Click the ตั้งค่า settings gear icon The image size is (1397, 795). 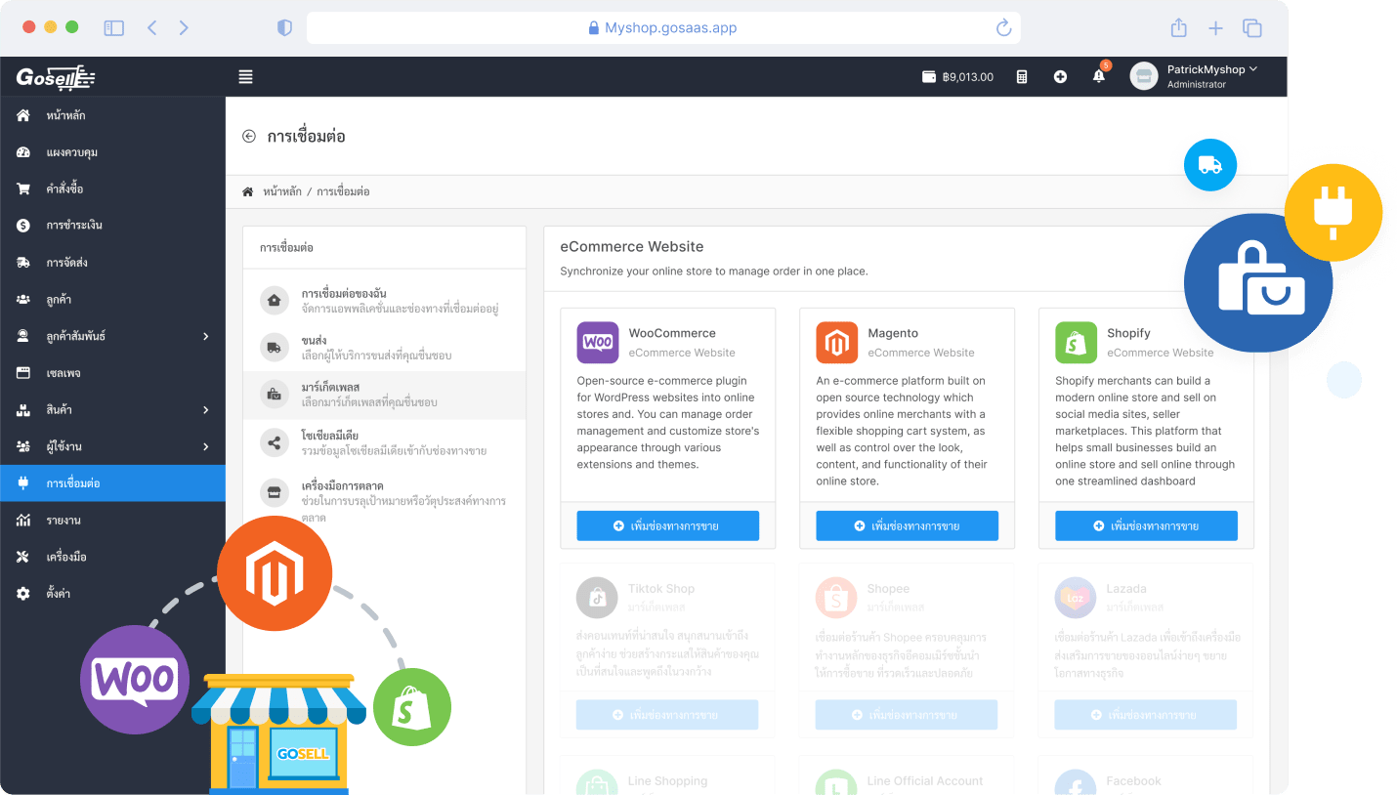pyautogui.click(x=23, y=594)
